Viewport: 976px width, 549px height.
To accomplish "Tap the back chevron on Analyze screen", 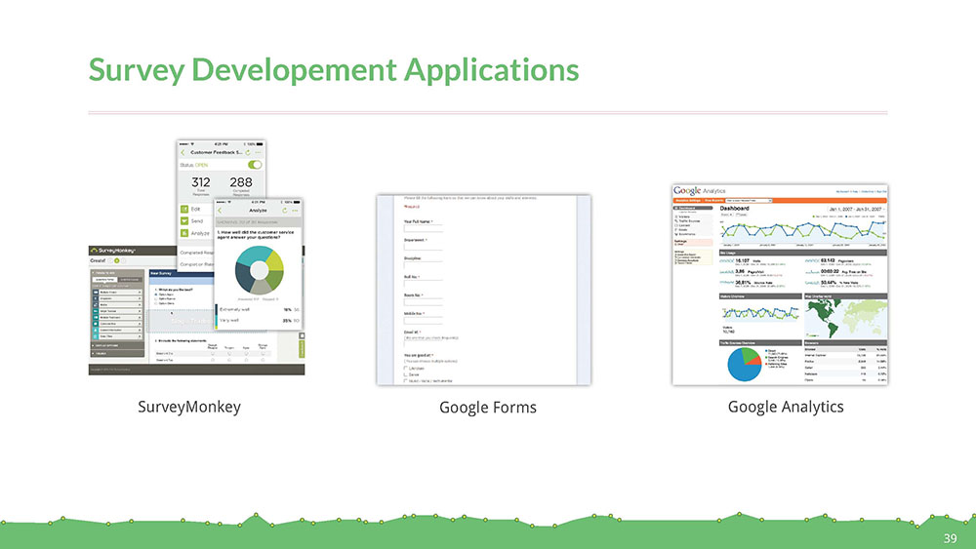I will 220,211.
